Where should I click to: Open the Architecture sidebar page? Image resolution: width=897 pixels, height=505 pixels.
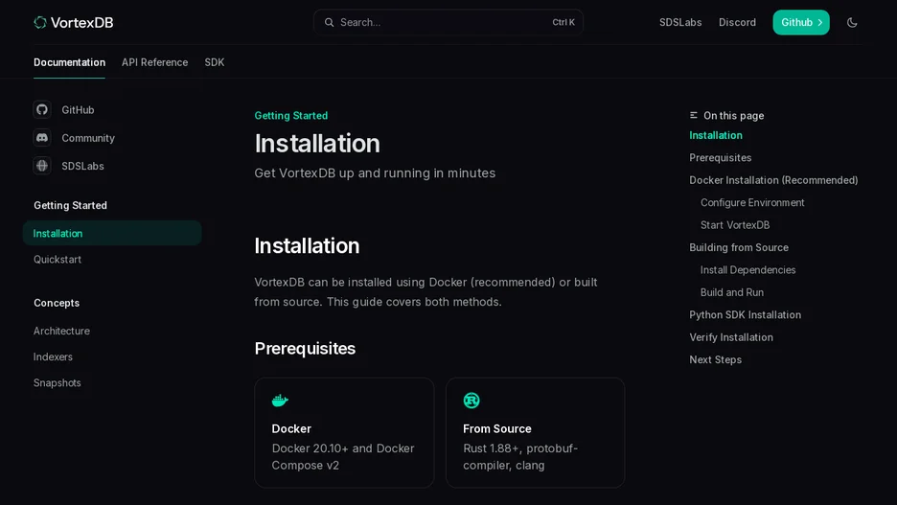[61, 331]
